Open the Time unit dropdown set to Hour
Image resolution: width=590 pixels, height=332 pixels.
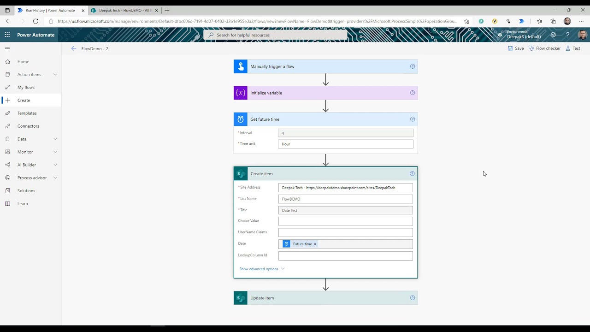click(345, 144)
